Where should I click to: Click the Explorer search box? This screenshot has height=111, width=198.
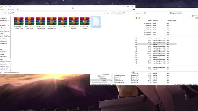(122, 13)
